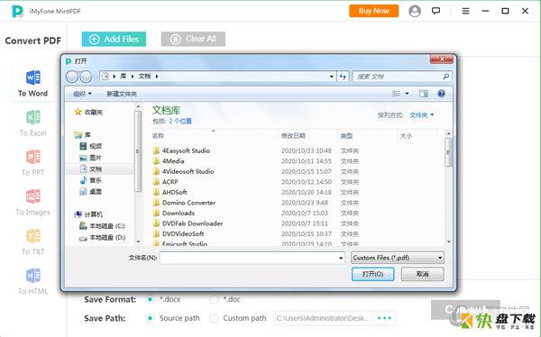This screenshot has height=337, width=541.
Task: Select 本地磁盘 (D:) in navigation tree
Action: point(102,237)
